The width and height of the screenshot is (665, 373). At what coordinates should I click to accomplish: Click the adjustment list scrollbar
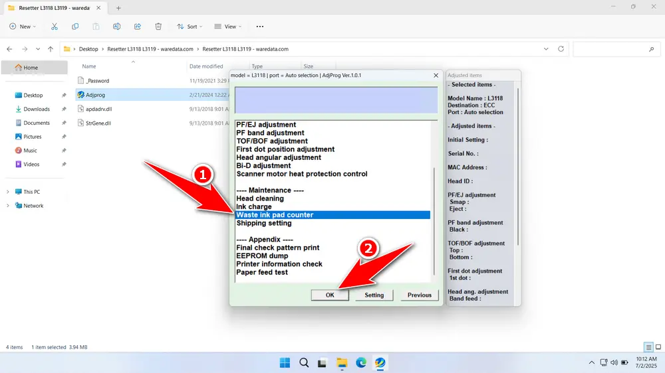pos(434,222)
